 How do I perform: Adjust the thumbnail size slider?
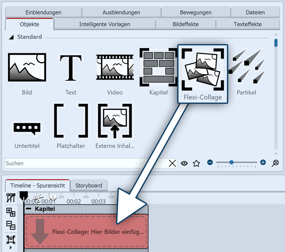click(x=231, y=163)
